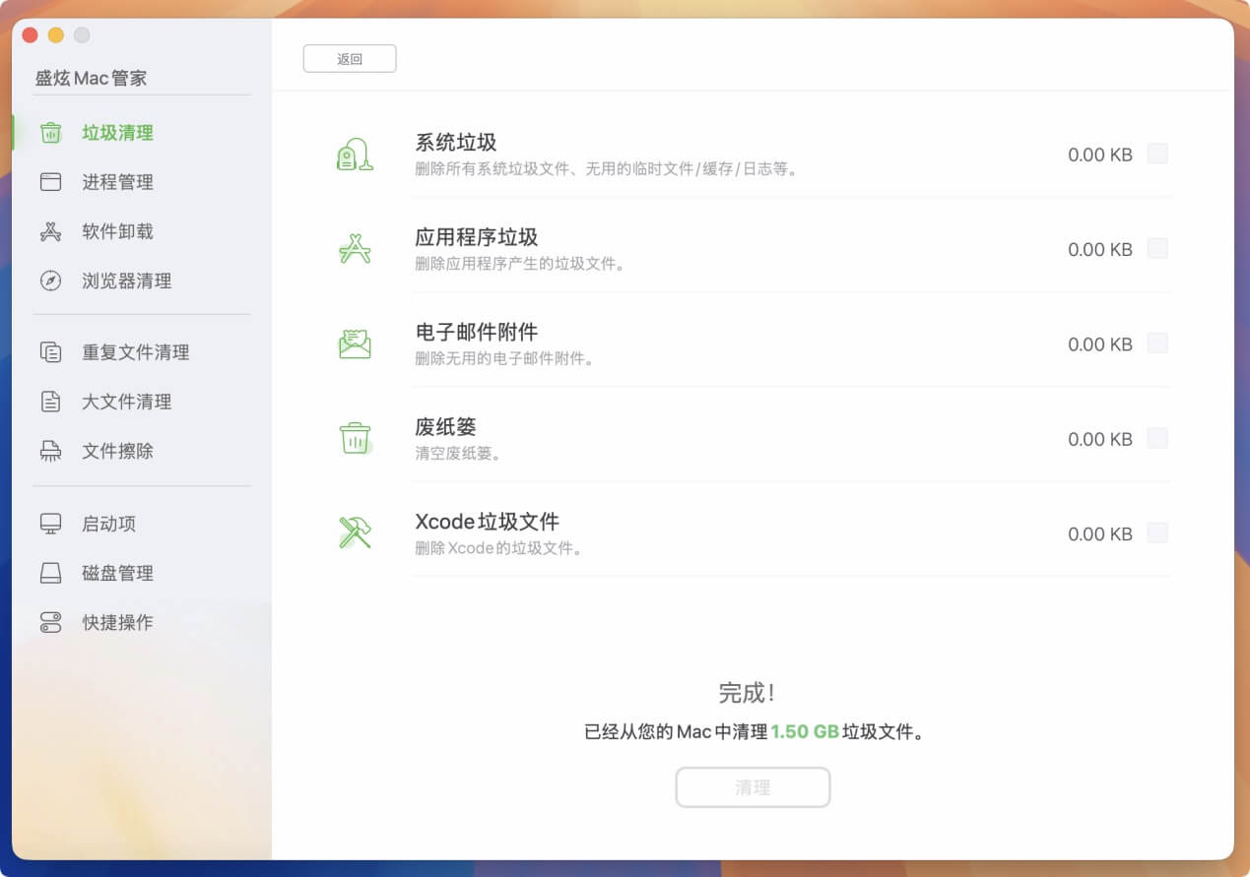The image size is (1250, 877).
Task: Select the 垃圾清理 trash bin icon in sidebar
Action: [49, 132]
